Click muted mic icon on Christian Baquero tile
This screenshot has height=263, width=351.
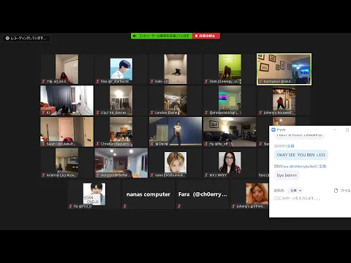click(x=97, y=144)
